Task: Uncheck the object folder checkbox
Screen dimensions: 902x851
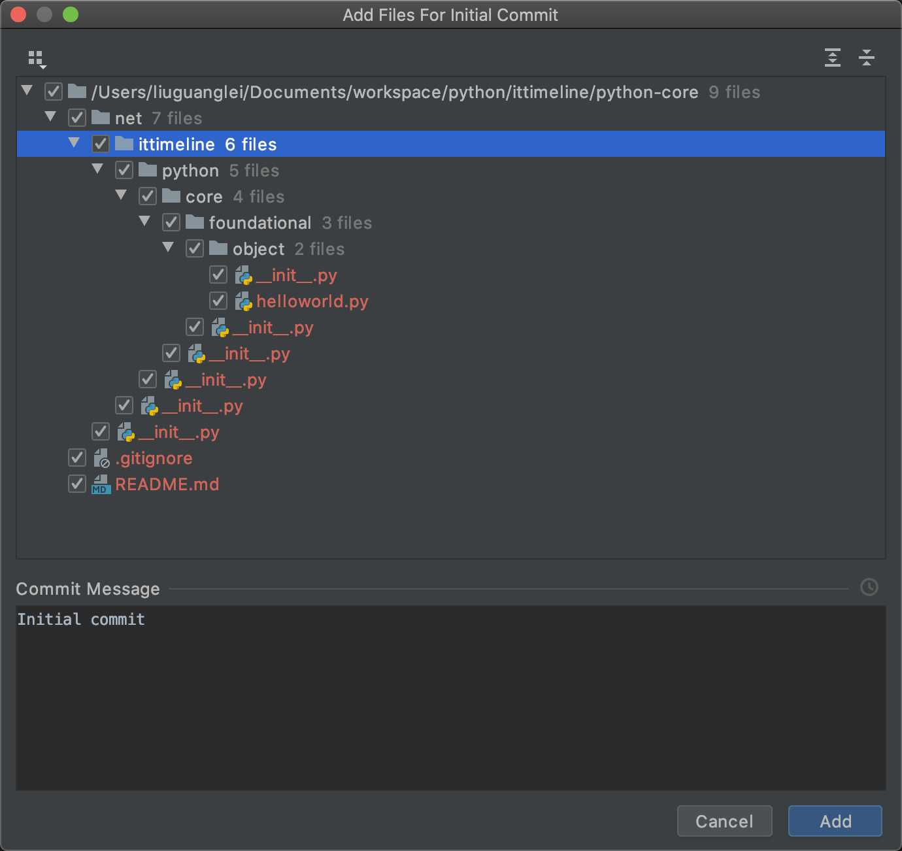Action: click(x=195, y=248)
